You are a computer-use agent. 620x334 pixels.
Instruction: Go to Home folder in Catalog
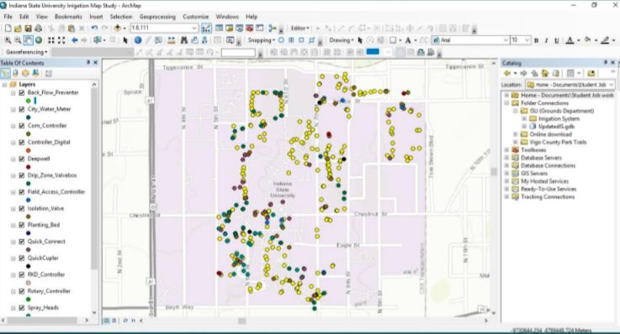tap(545, 73)
